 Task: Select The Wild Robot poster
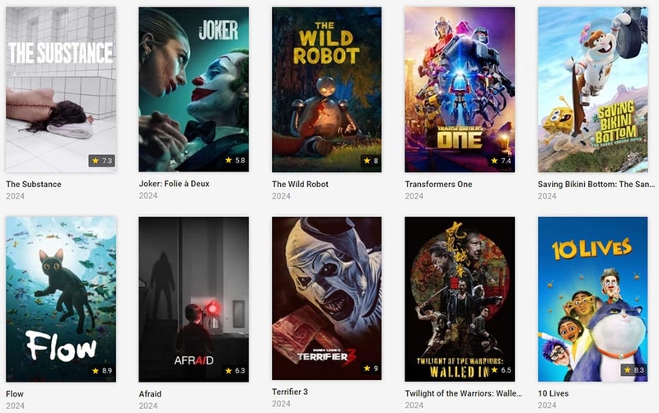coord(326,90)
